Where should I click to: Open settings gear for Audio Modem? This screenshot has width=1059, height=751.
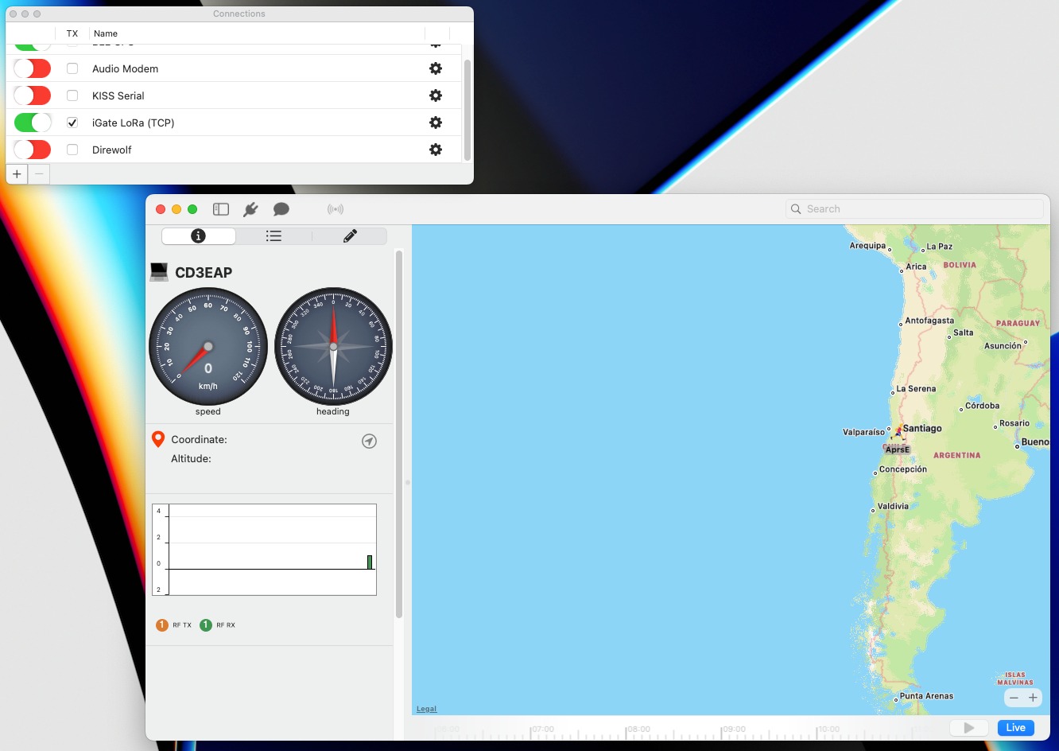[x=436, y=68]
